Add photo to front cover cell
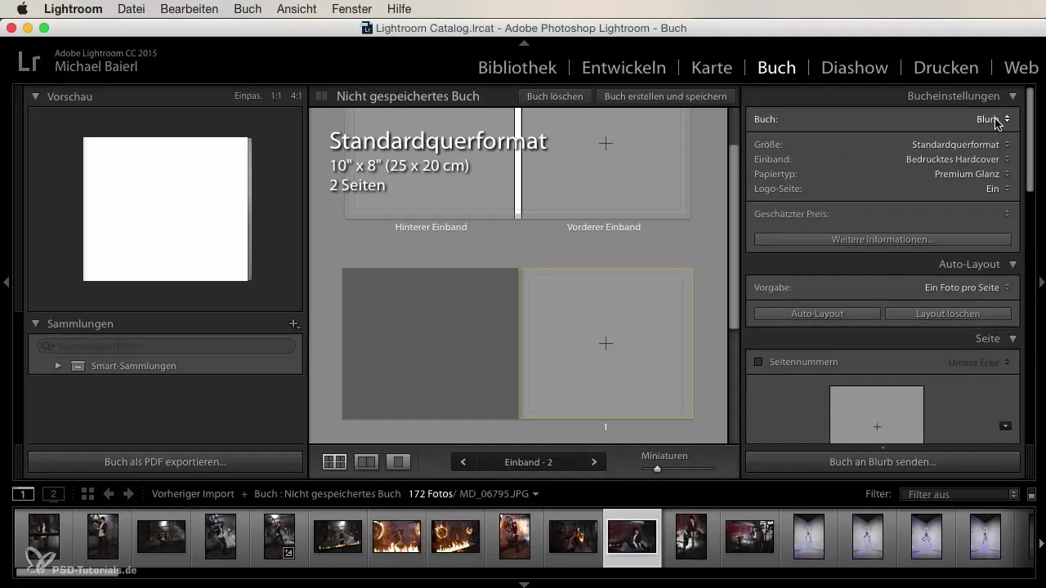The image size is (1046, 588). click(606, 143)
